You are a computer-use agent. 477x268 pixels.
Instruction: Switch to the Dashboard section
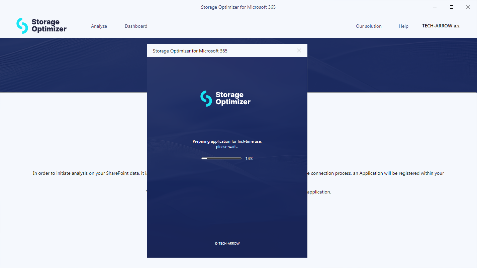point(136,26)
